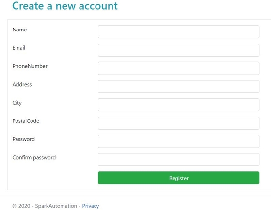Click the Confirm password label
The width and height of the screenshot is (271, 210).
[34, 158]
